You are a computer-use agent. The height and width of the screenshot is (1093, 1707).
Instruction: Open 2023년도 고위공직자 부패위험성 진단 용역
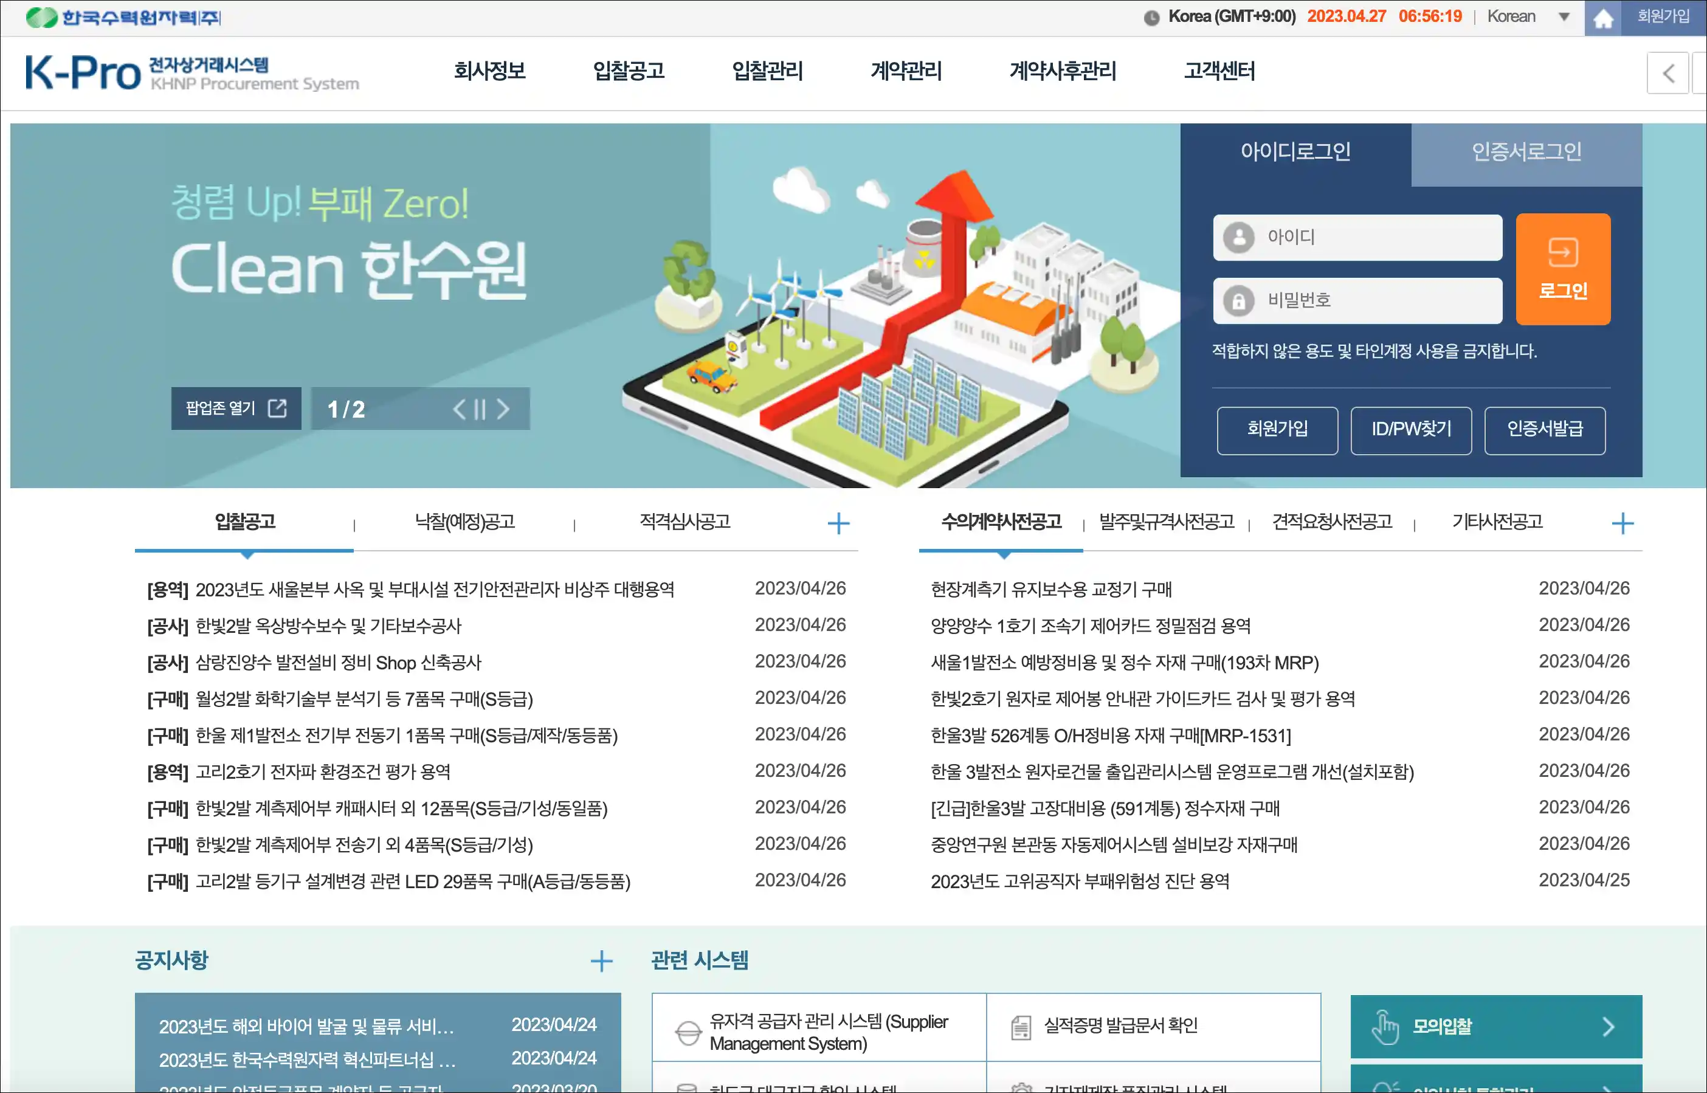1080,882
